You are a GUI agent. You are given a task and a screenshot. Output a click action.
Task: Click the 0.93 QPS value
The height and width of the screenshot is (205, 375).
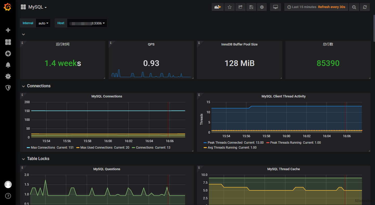pyautogui.click(x=151, y=63)
